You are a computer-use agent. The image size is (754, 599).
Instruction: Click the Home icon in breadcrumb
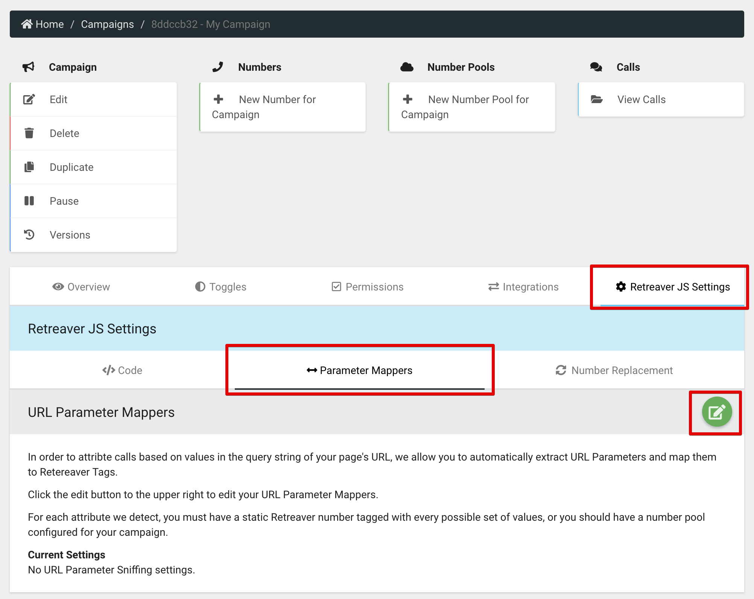pyautogui.click(x=27, y=24)
